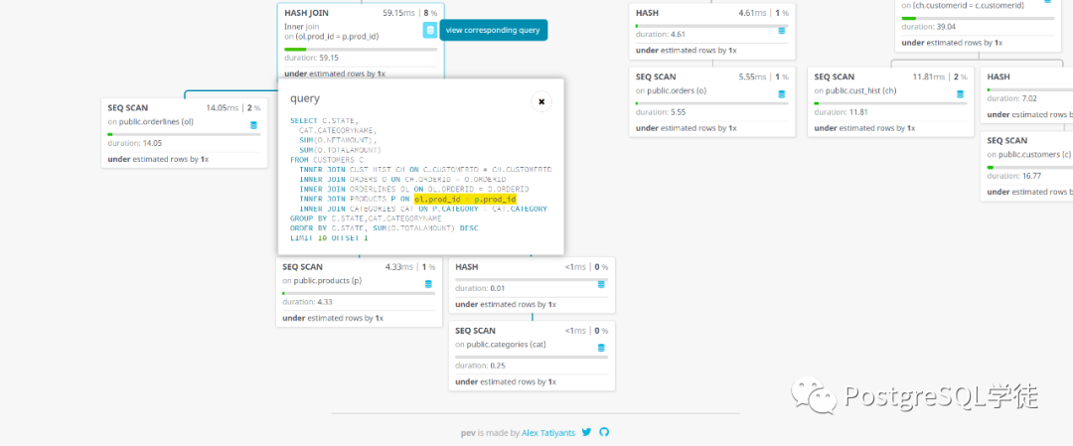Click database icon on HASH 0.01 duration node
Image resolution: width=1073 pixels, height=446 pixels.
(601, 284)
